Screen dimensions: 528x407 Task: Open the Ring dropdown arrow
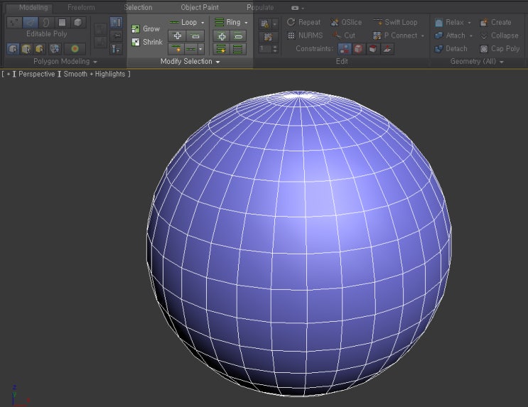click(x=246, y=23)
